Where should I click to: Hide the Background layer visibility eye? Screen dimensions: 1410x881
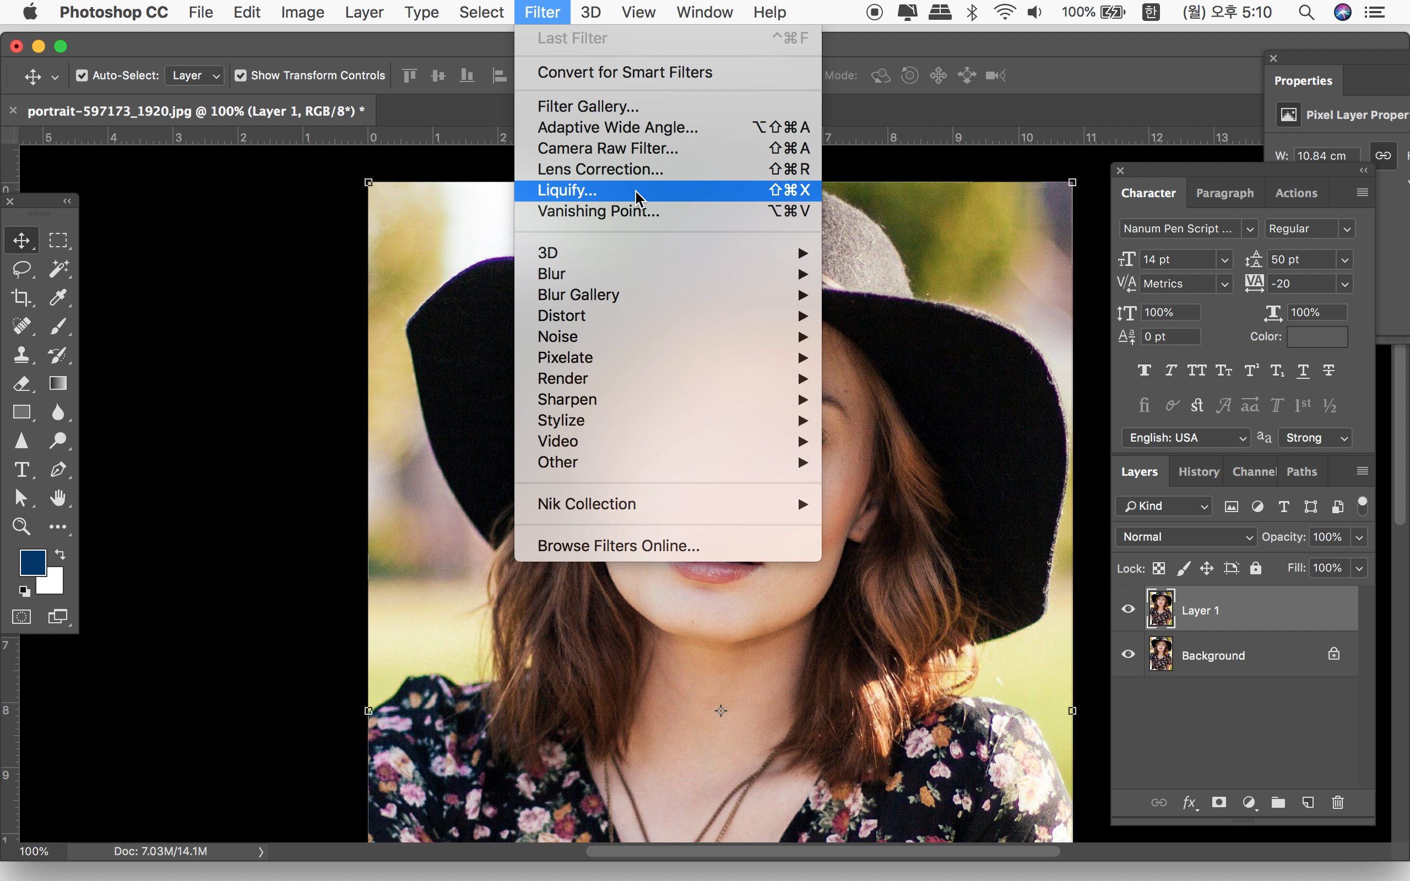click(x=1128, y=654)
